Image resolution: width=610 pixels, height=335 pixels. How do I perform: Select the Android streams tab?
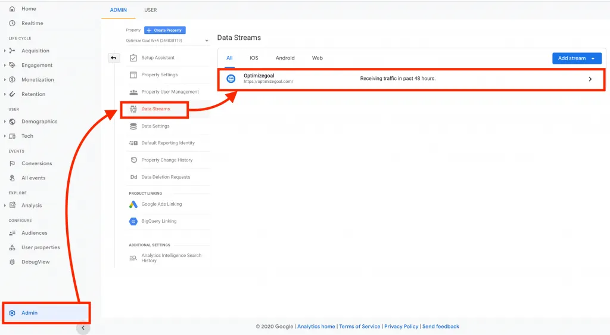click(x=285, y=58)
